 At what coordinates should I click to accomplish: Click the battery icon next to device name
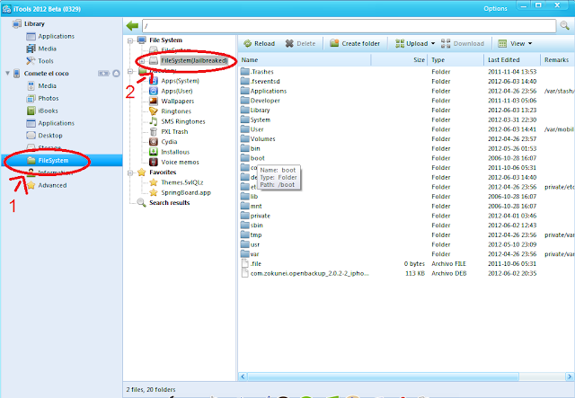tap(104, 74)
